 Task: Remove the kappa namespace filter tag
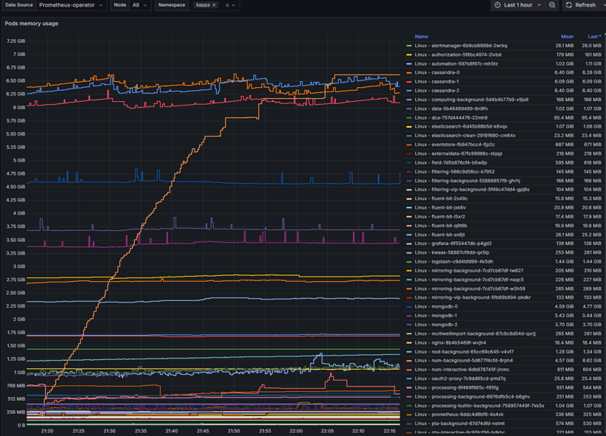tap(215, 5)
